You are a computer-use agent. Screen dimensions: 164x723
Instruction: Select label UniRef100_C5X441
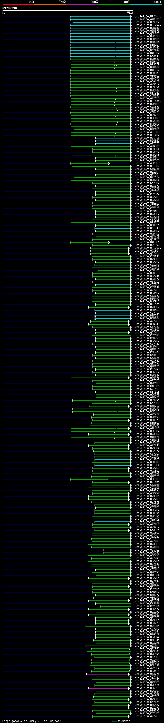[147, 56]
